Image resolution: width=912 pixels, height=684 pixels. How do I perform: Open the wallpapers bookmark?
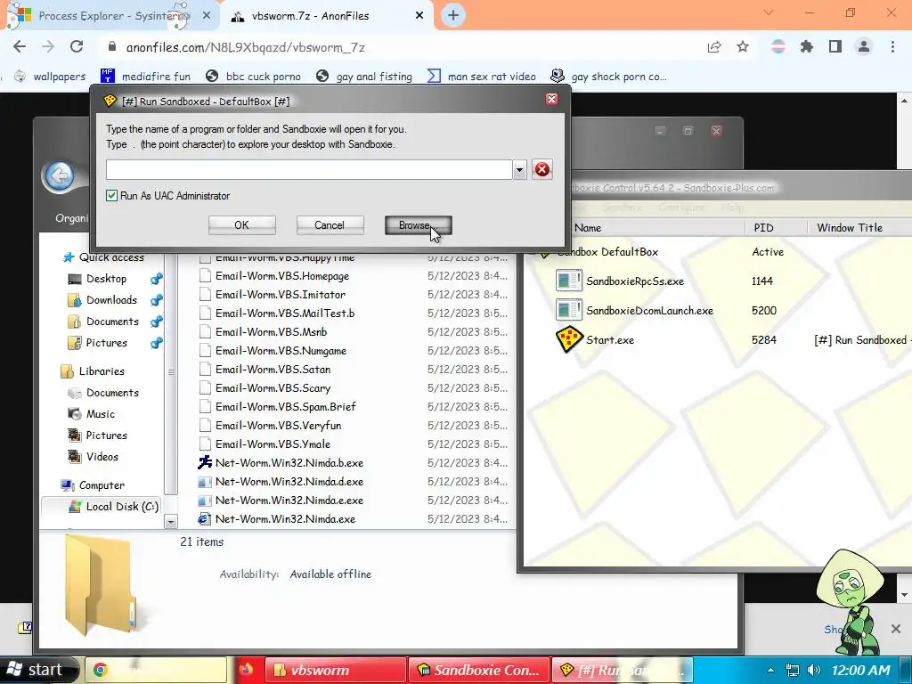coord(50,77)
